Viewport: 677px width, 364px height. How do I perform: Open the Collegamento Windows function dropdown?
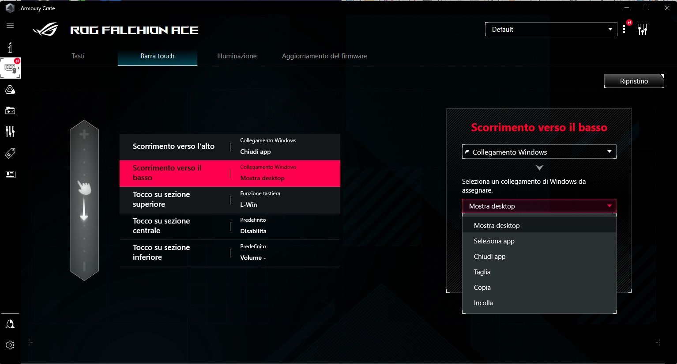[539, 152]
